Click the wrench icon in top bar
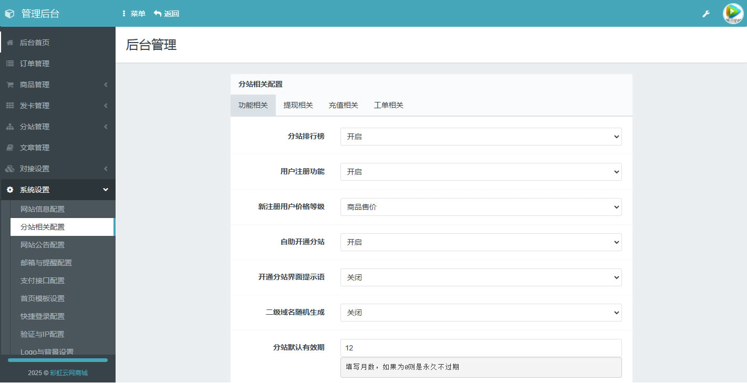Image resolution: width=747 pixels, height=383 pixels. 706,14
